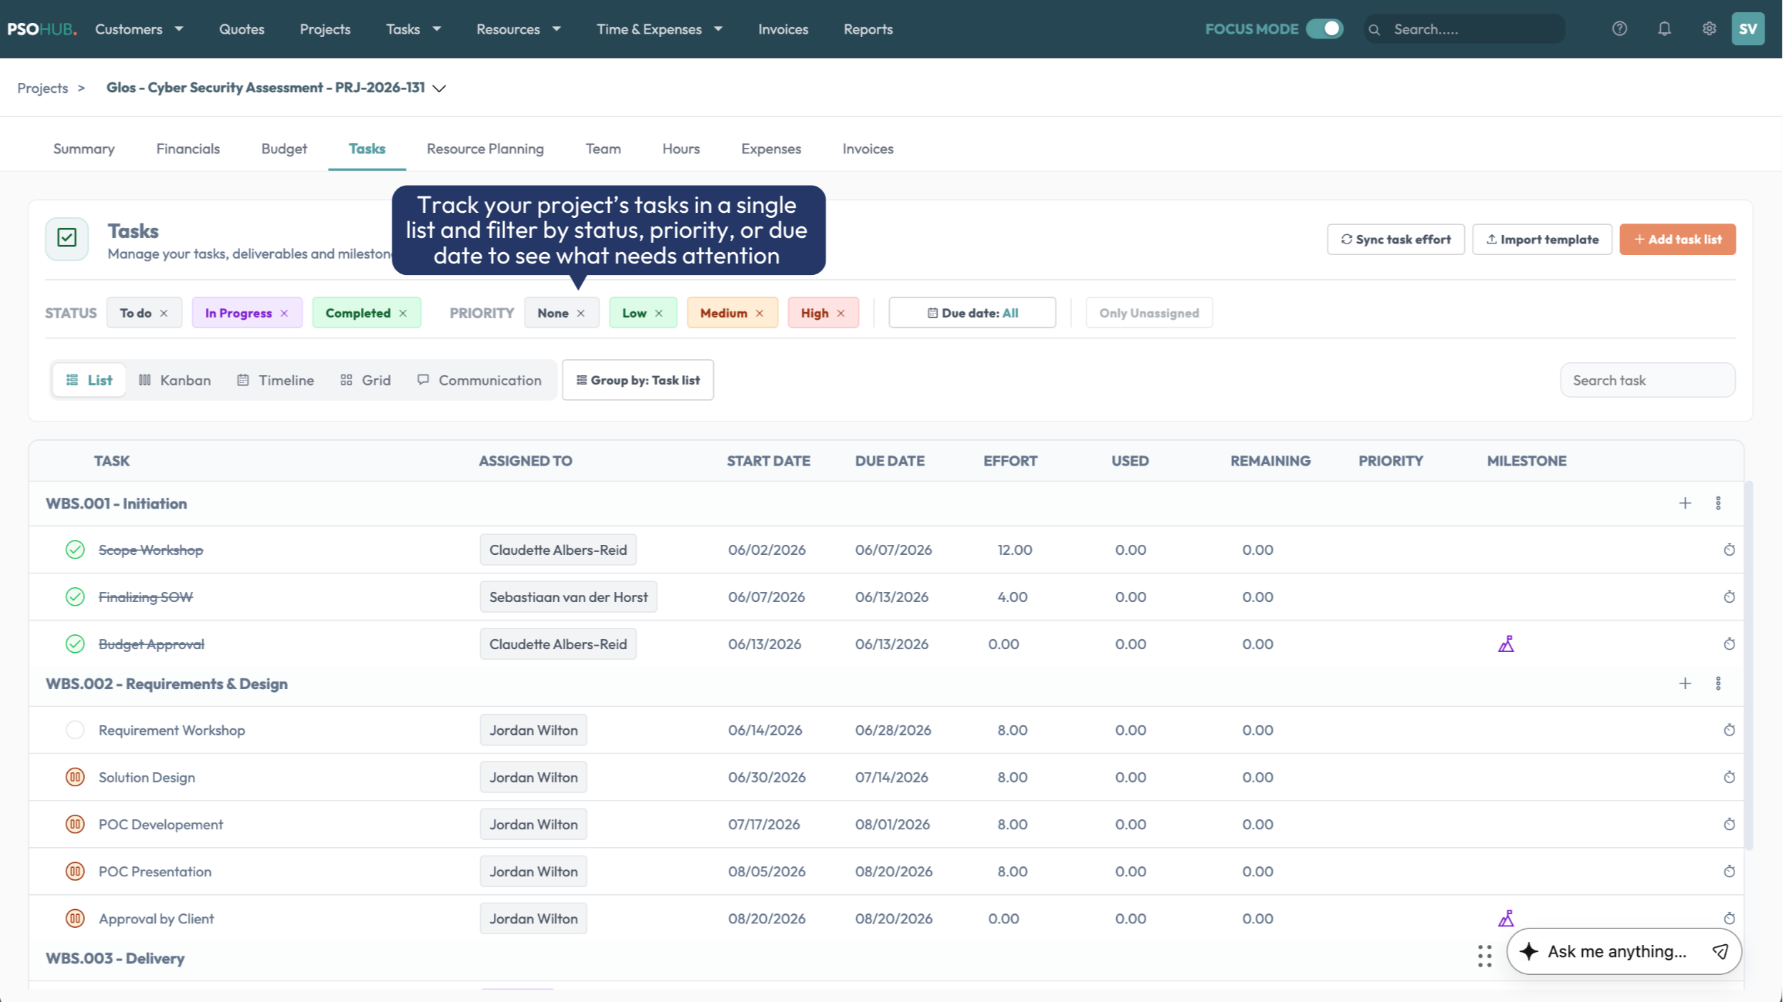Image resolution: width=1783 pixels, height=1002 pixels.
Task: Click milestone icon in Approval by Client row
Action: 1506,918
